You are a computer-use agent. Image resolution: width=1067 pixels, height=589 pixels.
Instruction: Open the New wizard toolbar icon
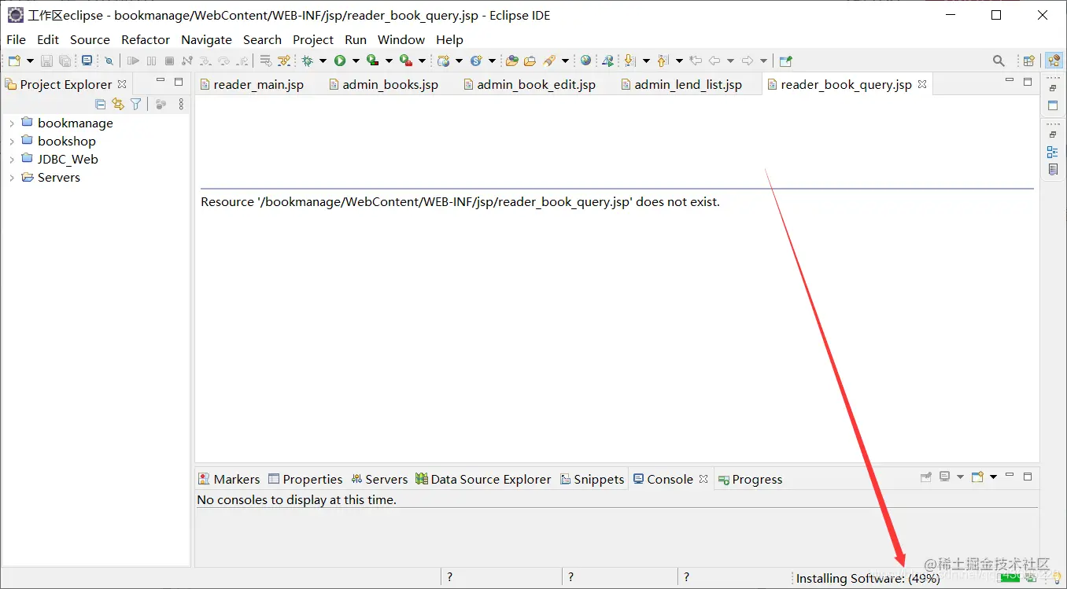click(x=14, y=61)
